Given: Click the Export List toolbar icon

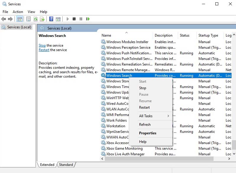Looking at the screenshot, I should [x=42, y=19].
